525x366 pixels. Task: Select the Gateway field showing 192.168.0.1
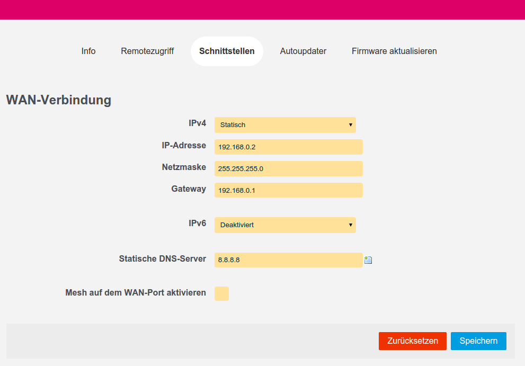click(x=288, y=190)
